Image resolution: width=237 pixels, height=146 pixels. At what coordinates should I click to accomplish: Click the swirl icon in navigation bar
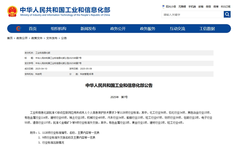click(x=19, y=28)
